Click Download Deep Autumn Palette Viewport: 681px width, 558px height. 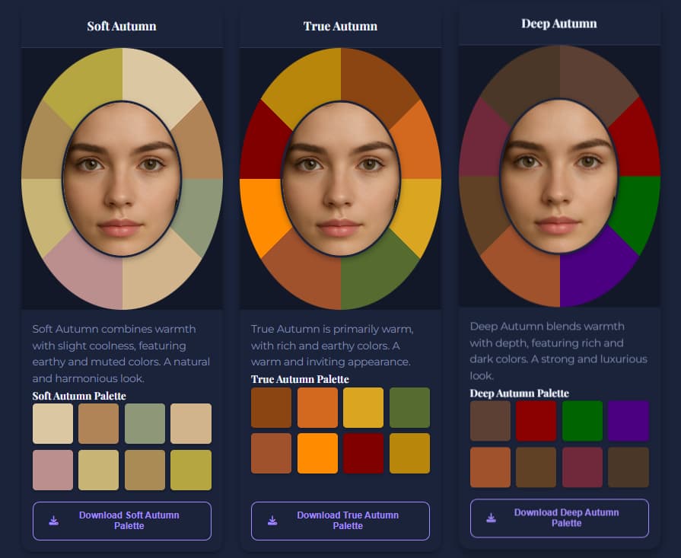(559, 518)
